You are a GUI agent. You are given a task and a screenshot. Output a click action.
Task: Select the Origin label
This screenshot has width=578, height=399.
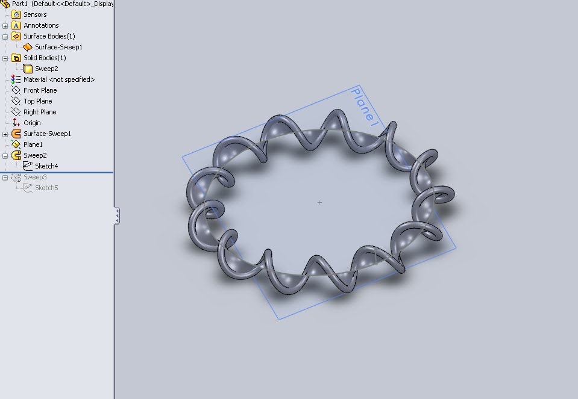(x=32, y=123)
